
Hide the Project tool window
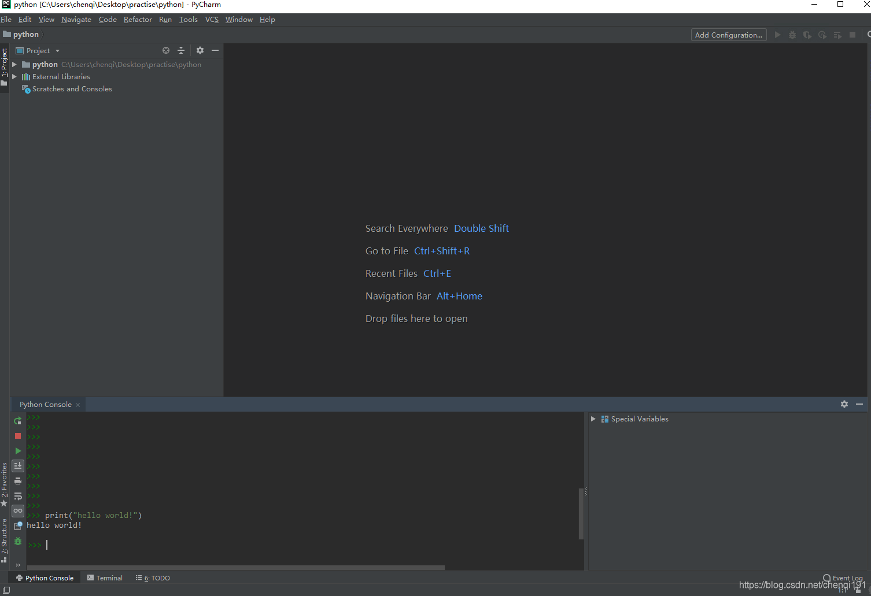215,50
